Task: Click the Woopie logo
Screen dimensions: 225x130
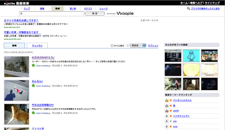Action: [125, 14]
